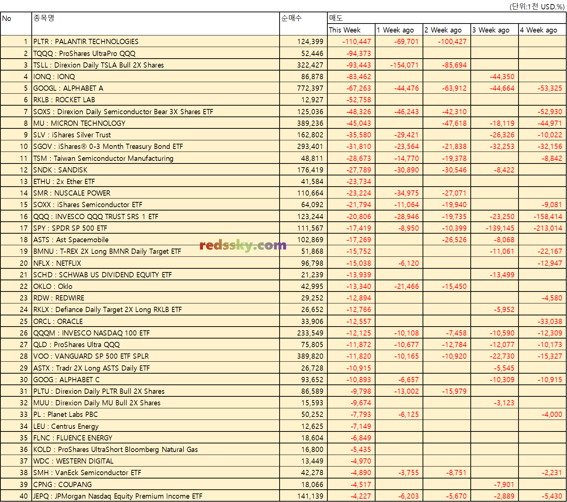Click This Week value -110,447
This screenshot has width=567, height=502.
click(356, 41)
